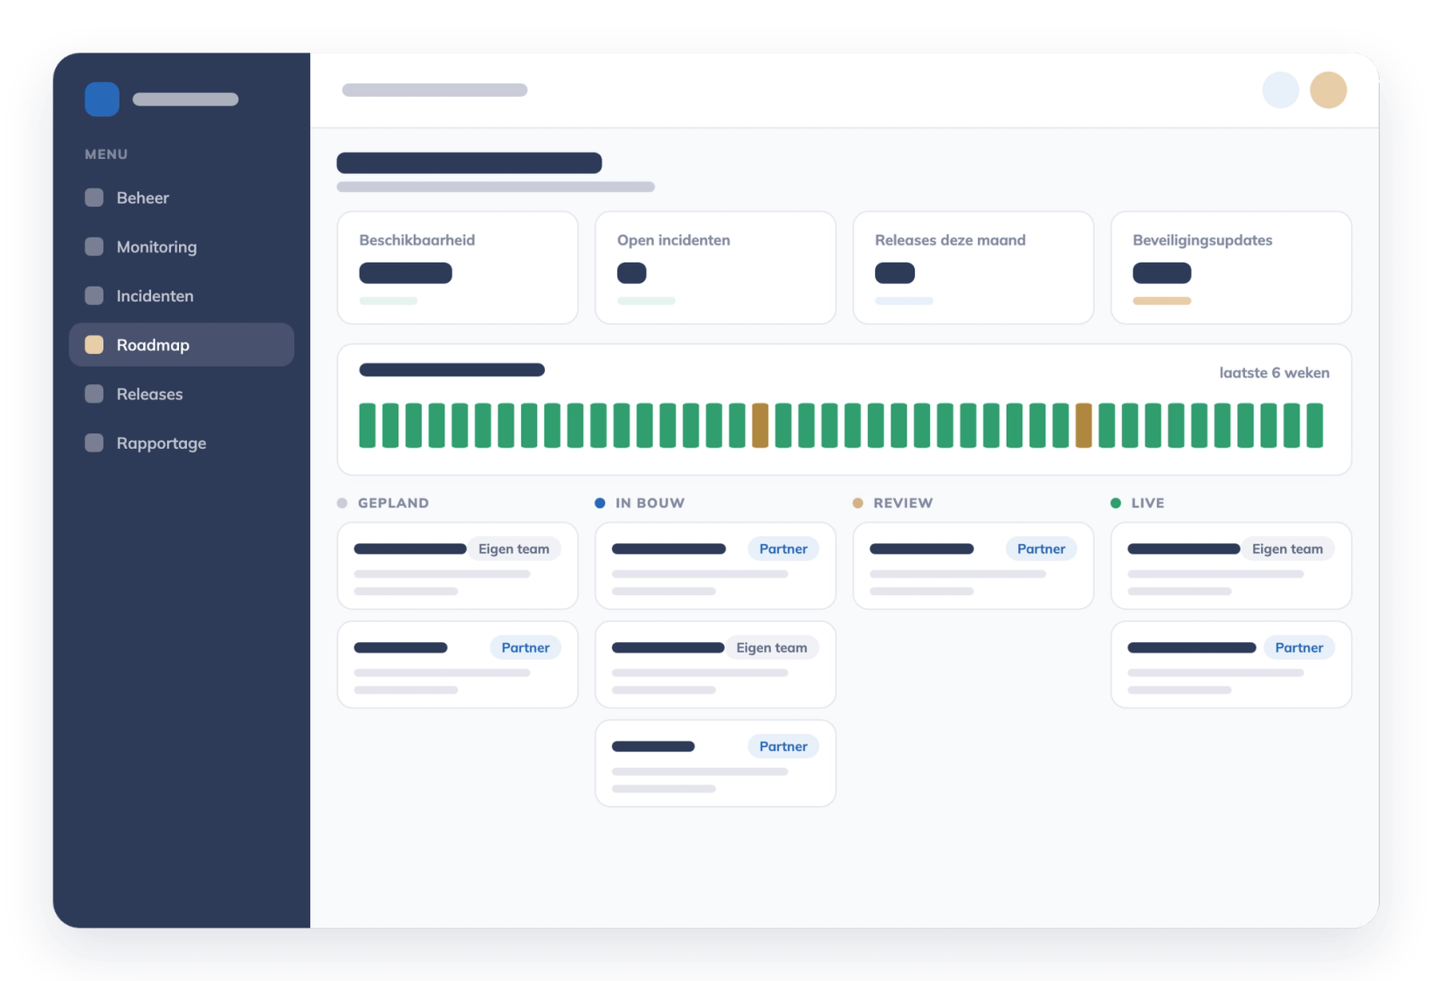
Task: Open the Beheer menu item
Action: coord(181,197)
